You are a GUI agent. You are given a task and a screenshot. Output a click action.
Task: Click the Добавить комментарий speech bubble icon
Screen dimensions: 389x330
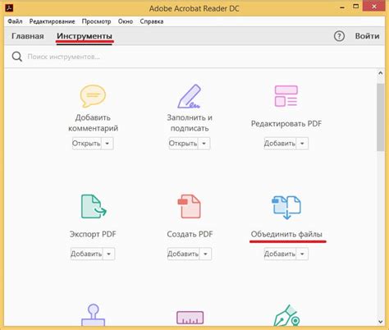tap(93, 96)
